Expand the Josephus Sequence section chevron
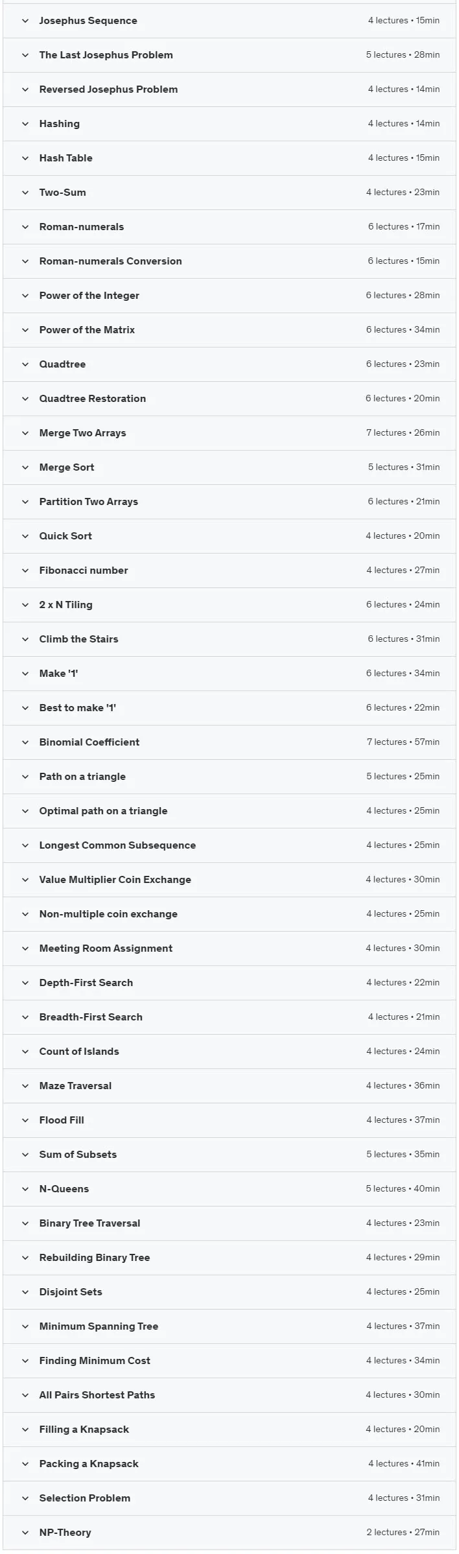The image size is (459, 1554). tap(25, 21)
